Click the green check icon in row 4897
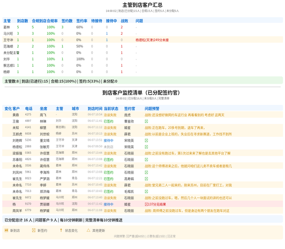This screenshot has height=249, width=285. [146, 121]
